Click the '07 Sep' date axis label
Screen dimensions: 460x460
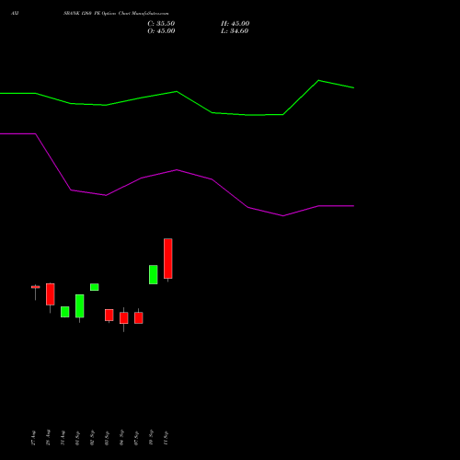coord(136,438)
